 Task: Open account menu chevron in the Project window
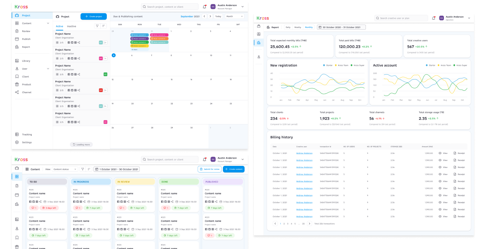[243, 7]
